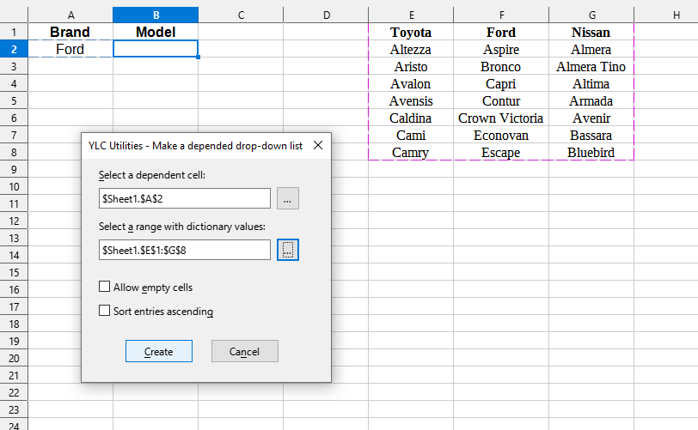
Task: Select column C header
Action: 241,15
